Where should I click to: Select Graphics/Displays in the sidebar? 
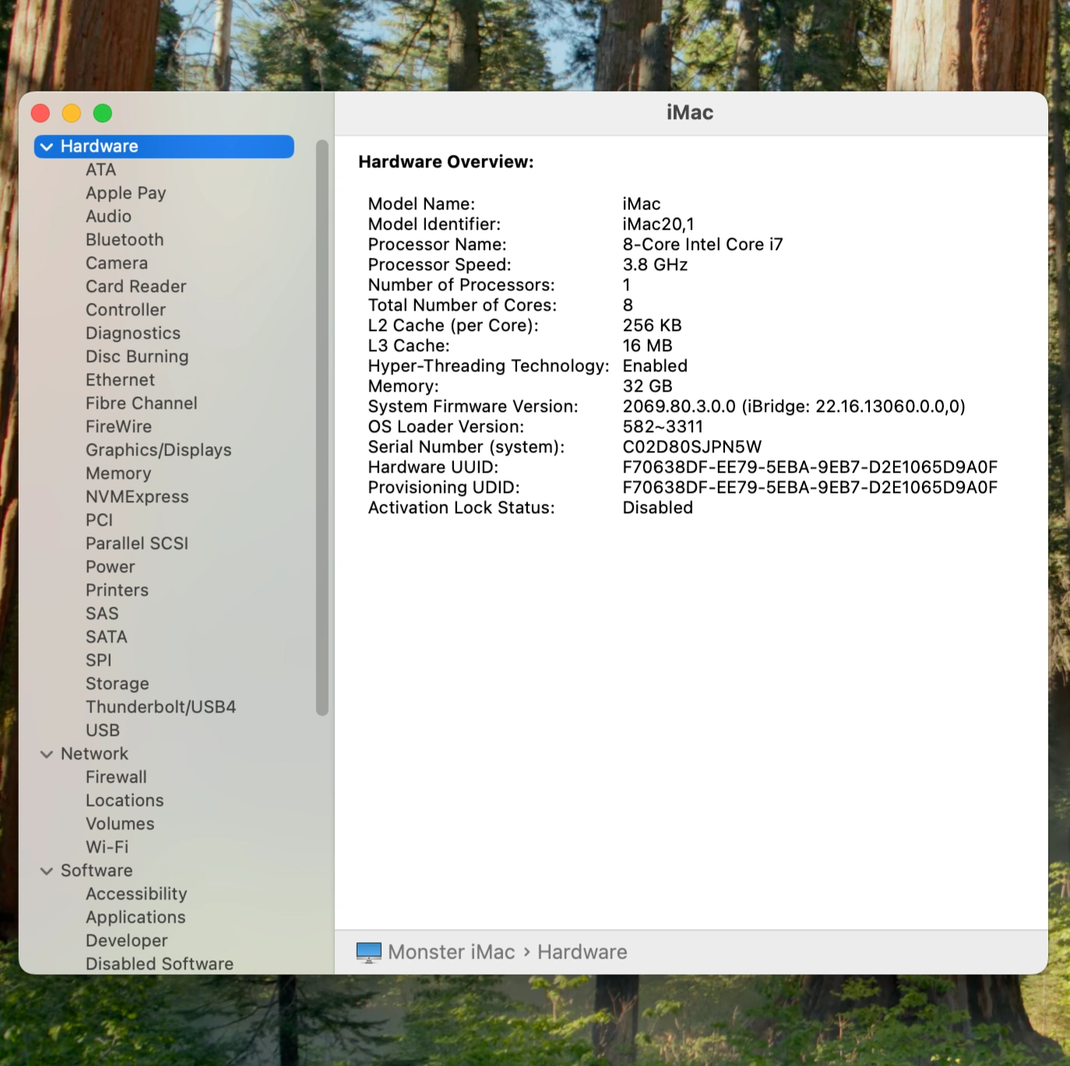pos(158,450)
